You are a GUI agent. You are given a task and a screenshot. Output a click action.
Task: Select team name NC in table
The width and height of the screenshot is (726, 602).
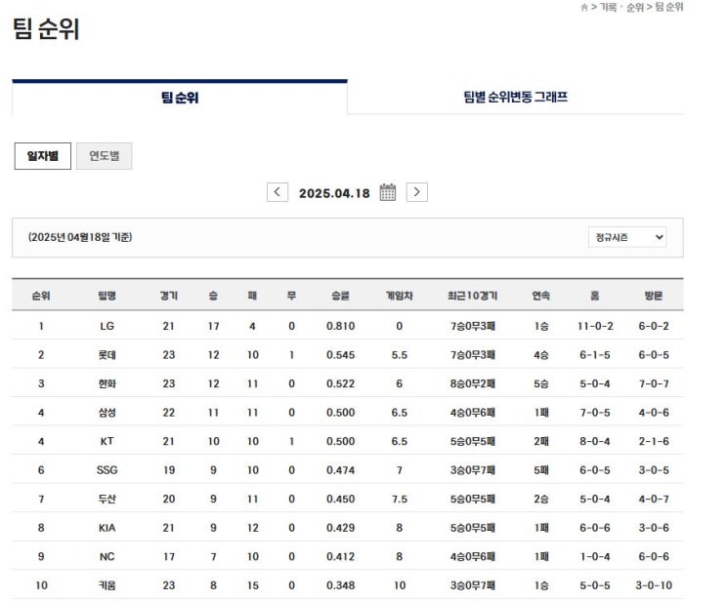coord(107,557)
